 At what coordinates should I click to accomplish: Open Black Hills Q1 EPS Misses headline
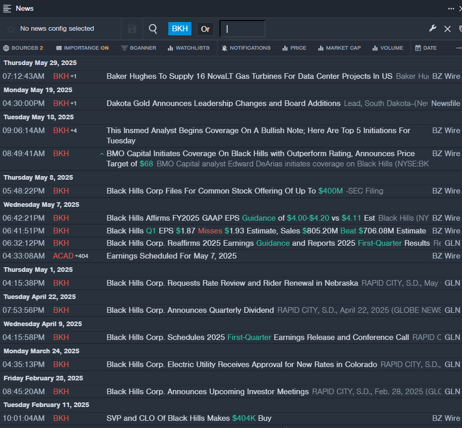coord(266,231)
